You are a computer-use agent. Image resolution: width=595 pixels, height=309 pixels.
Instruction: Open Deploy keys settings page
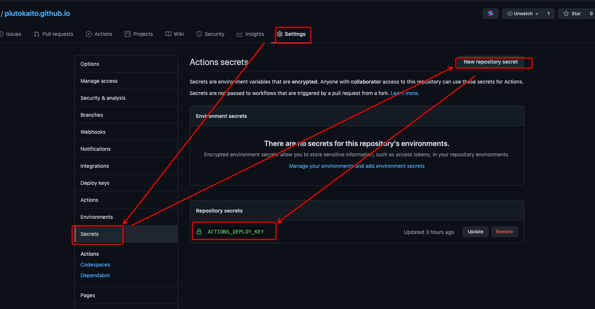tap(126, 183)
